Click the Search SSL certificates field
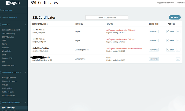 tap(107, 18)
